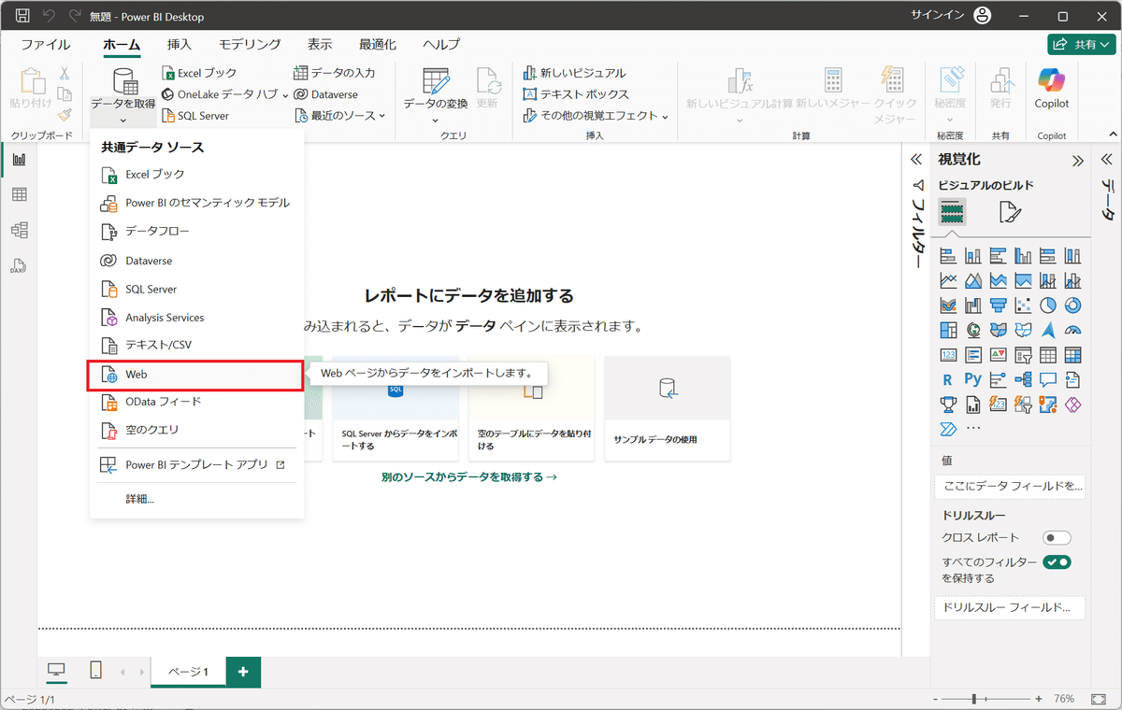This screenshot has width=1122, height=710.
Task: Choose the Azure Map arrow visual
Action: (x=1048, y=330)
